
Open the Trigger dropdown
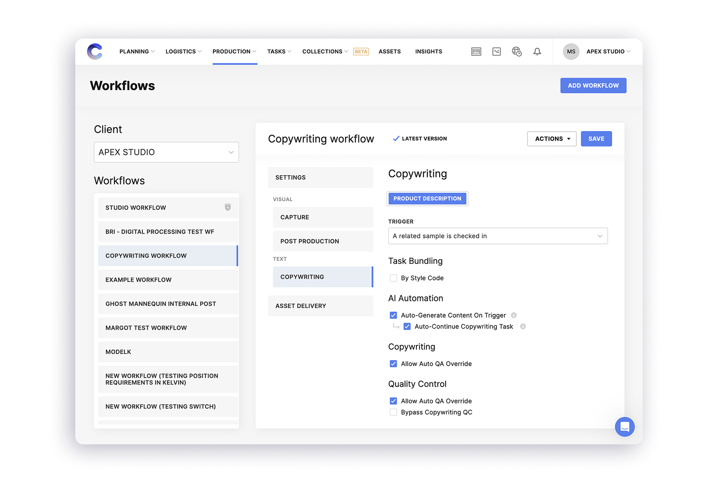tap(498, 236)
